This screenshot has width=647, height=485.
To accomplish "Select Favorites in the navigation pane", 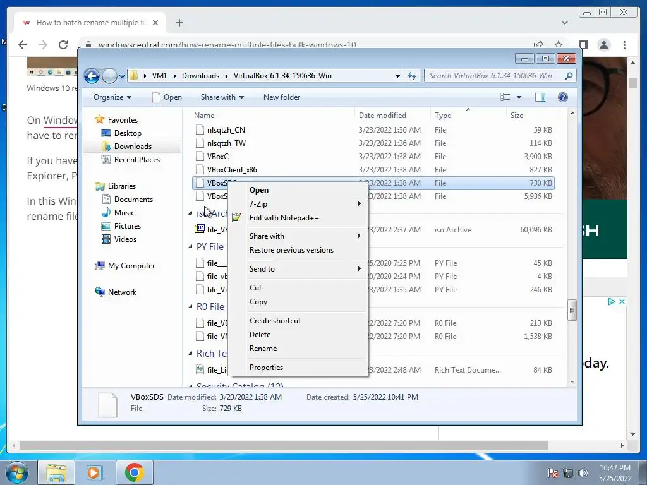I will coord(123,119).
